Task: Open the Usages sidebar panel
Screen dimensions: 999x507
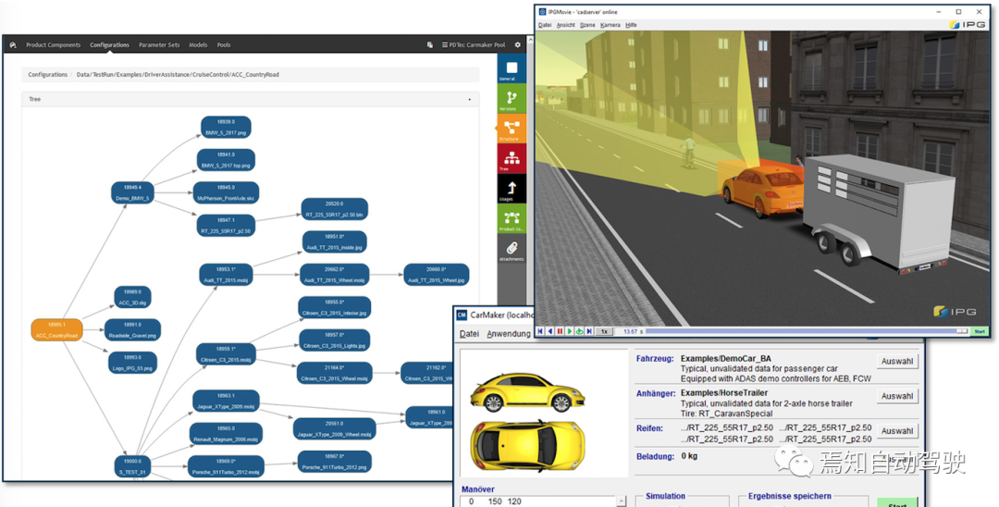Action: [510, 191]
